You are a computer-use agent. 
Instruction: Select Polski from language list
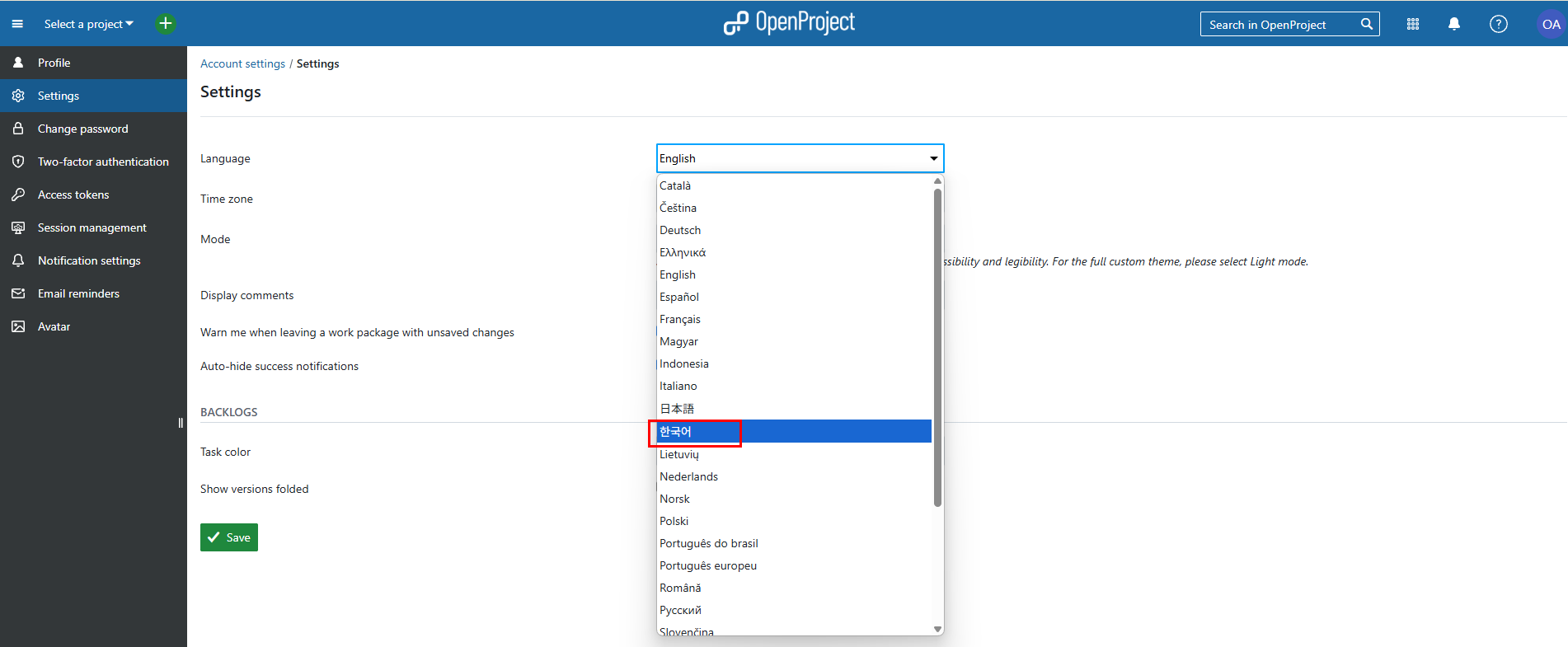coord(795,521)
